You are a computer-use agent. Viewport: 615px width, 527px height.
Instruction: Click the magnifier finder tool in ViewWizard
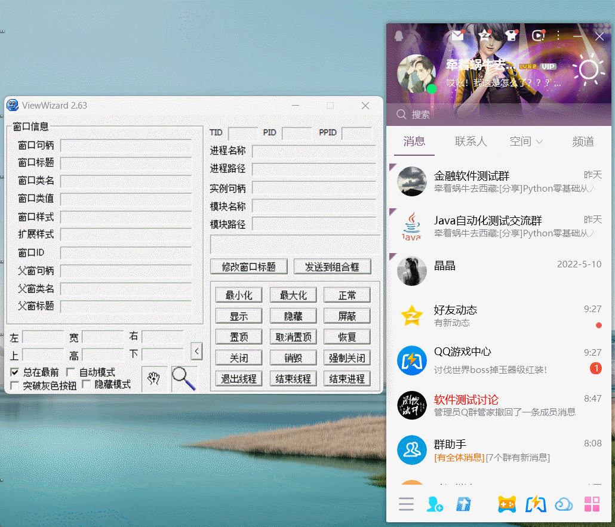(x=183, y=378)
